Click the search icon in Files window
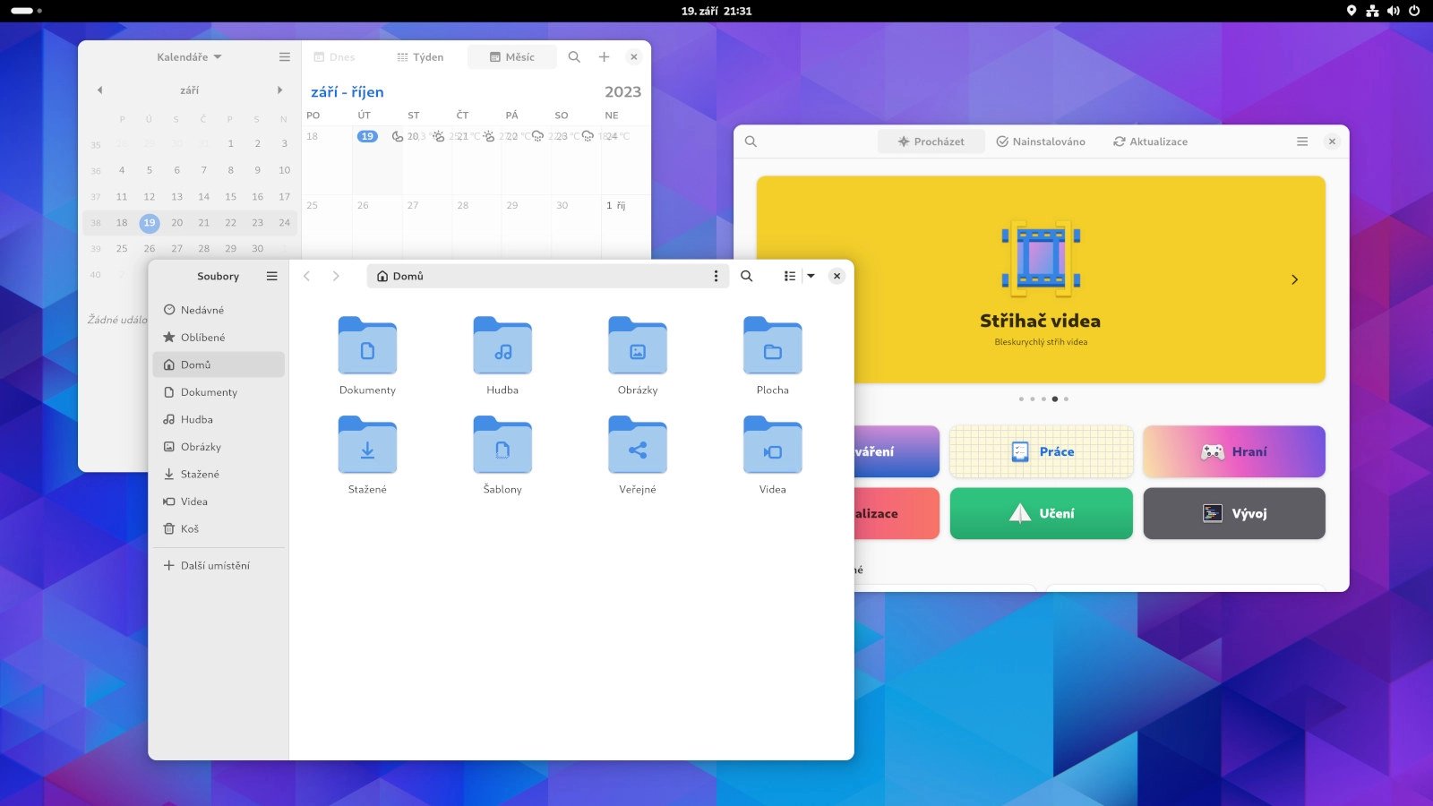The height and width of the screenshot is (806, 1433). [x=747, y=276]
